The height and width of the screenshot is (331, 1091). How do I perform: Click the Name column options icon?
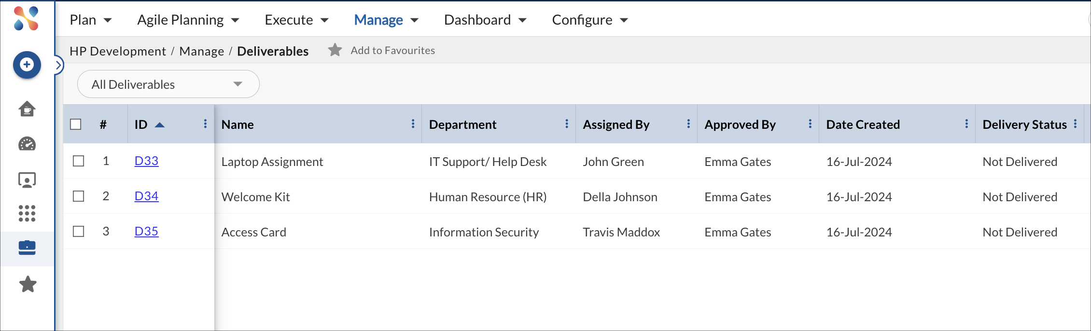coord(413,124)
